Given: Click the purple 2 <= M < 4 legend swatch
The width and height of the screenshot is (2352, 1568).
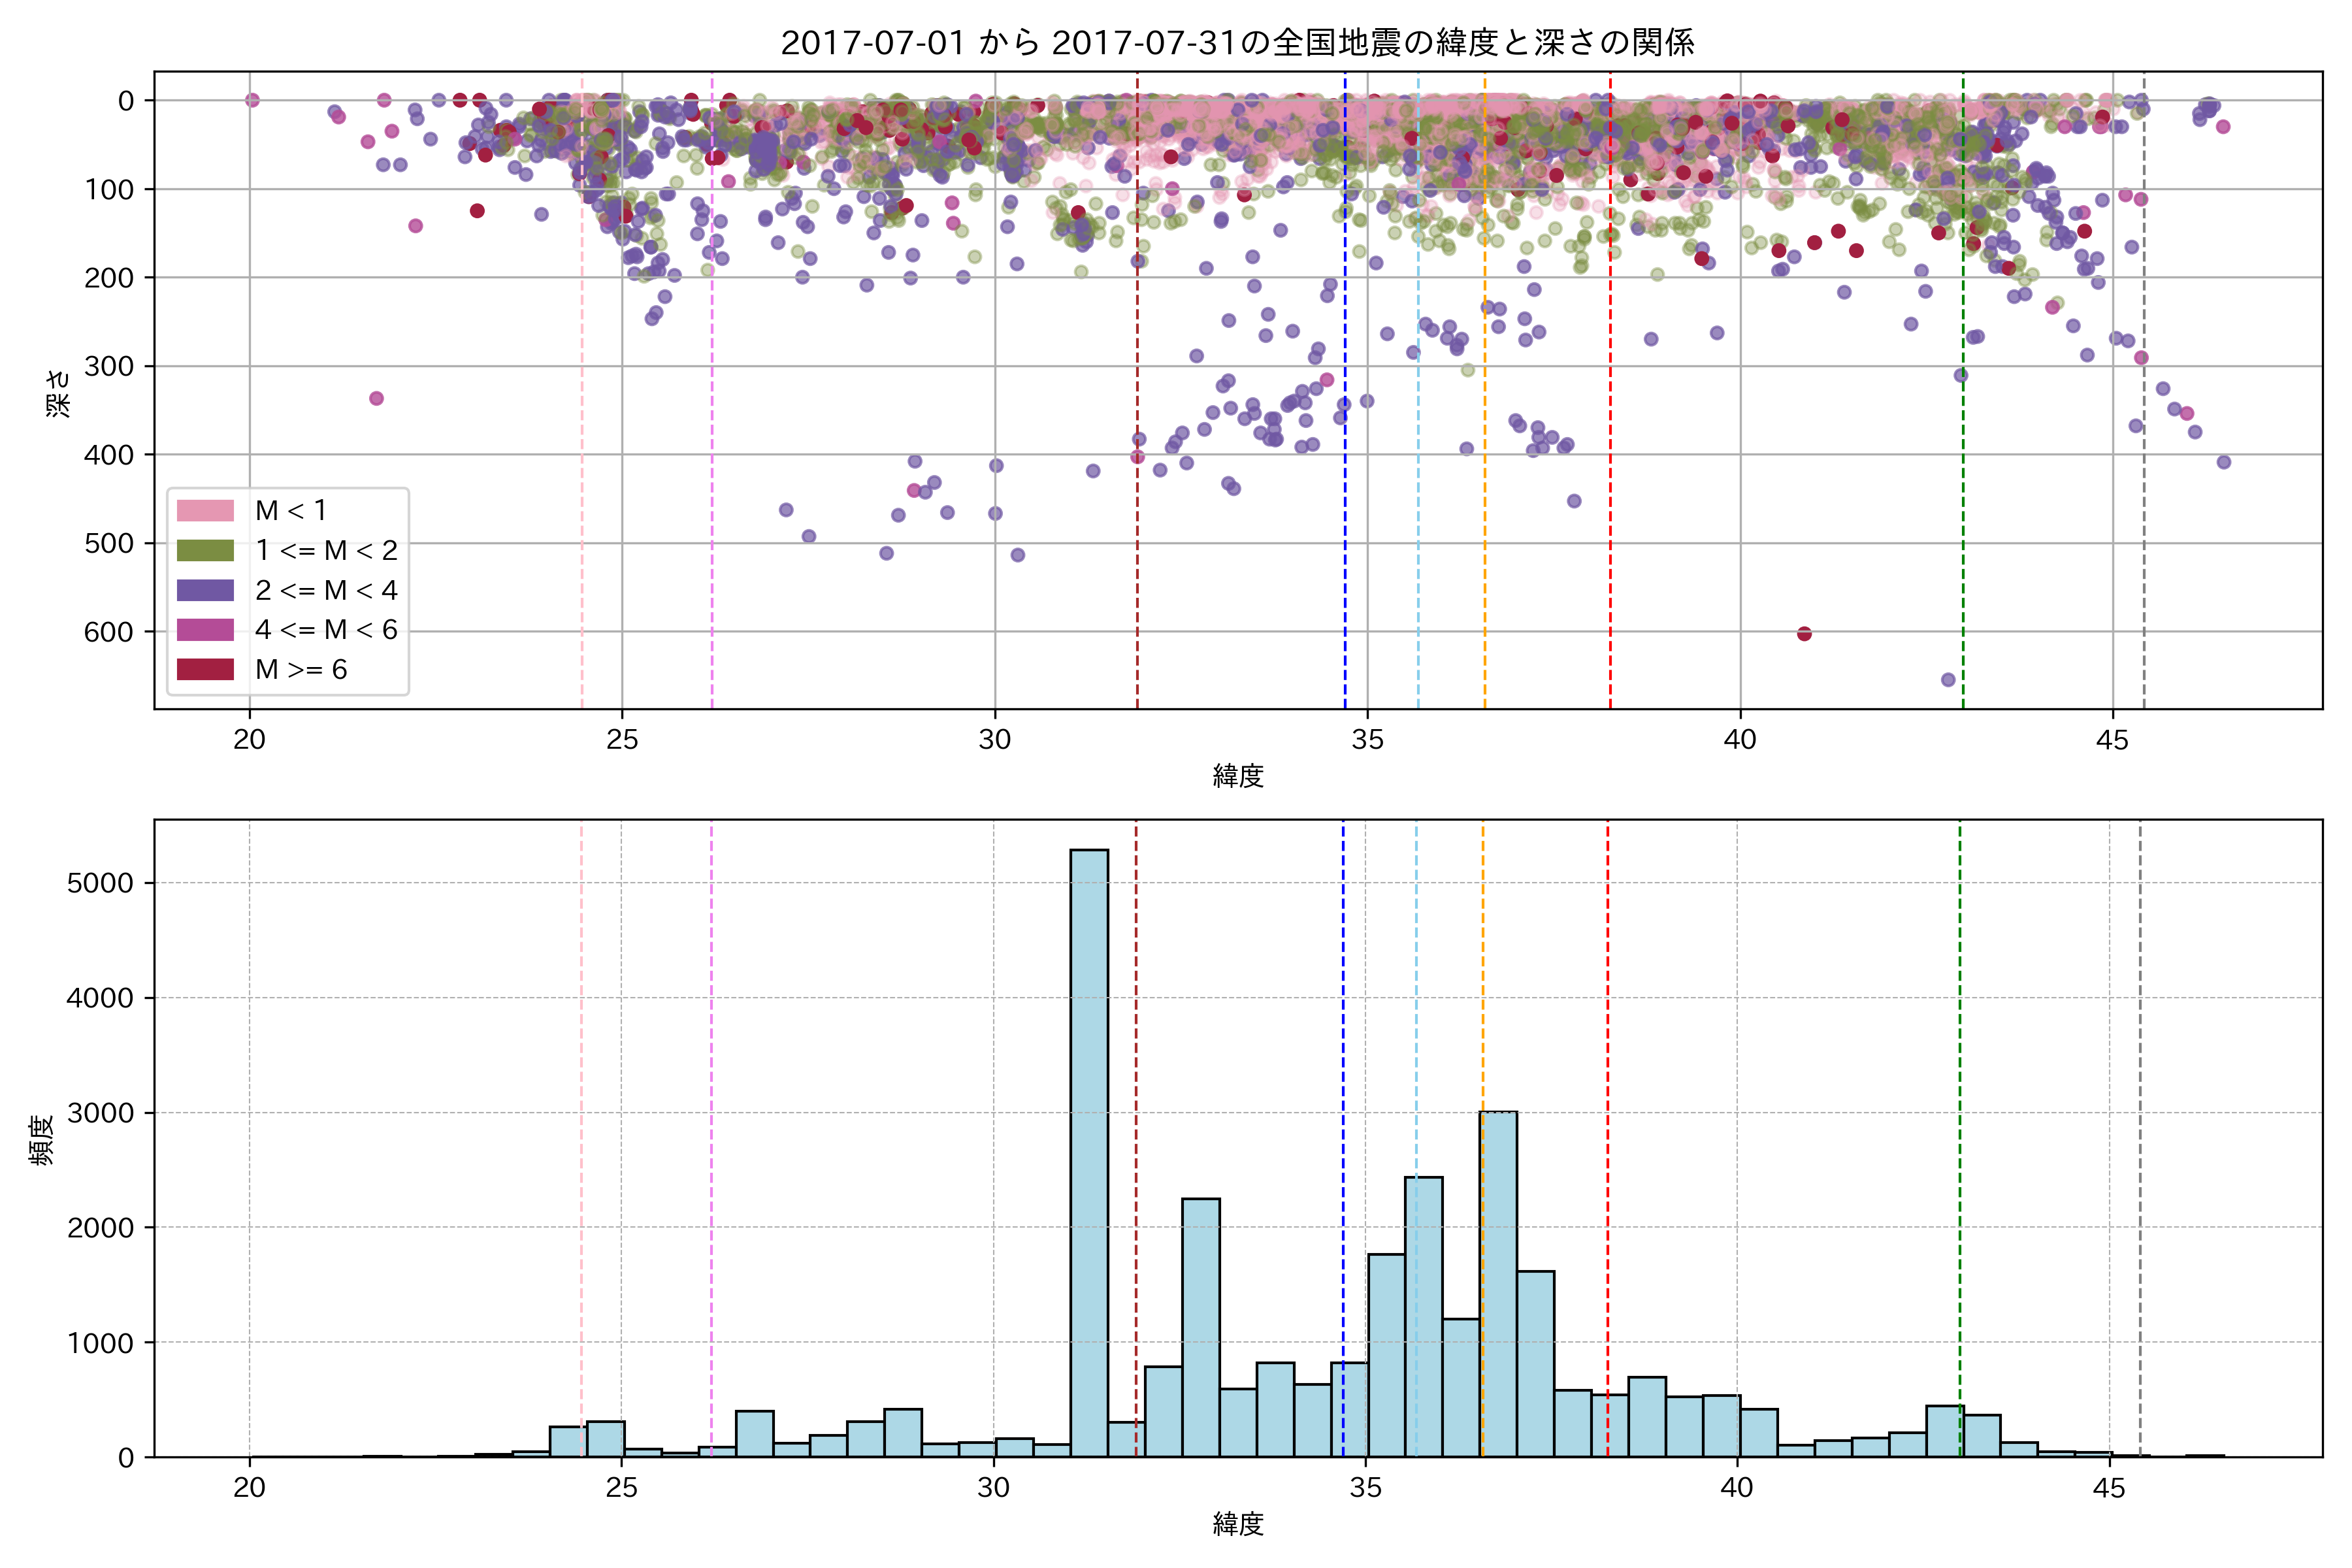Looking at the screenshot, I should click(205, 590).
